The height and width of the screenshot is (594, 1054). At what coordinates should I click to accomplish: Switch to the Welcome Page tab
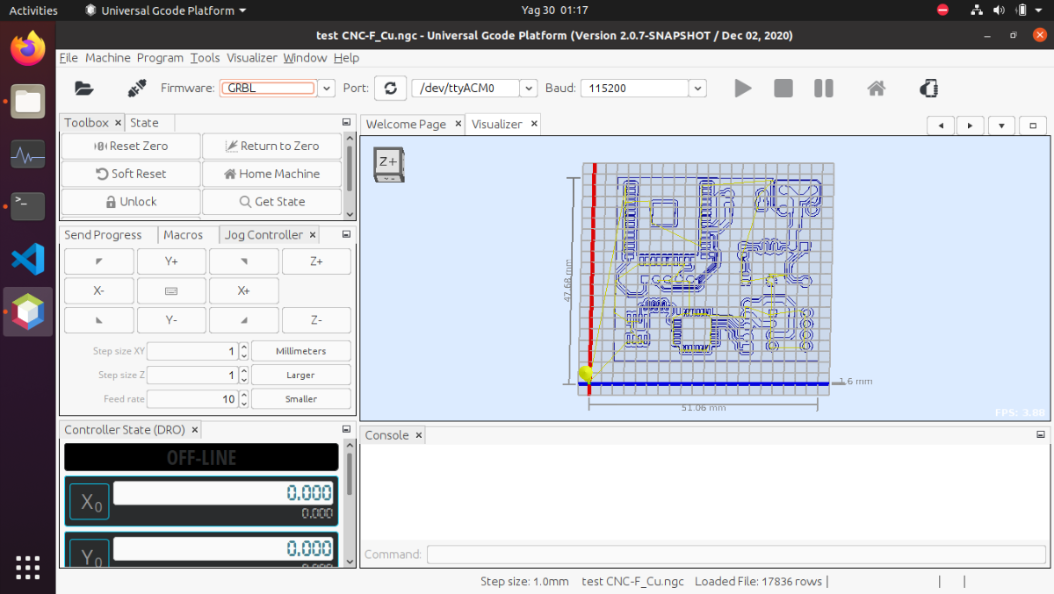pos(406,124)
